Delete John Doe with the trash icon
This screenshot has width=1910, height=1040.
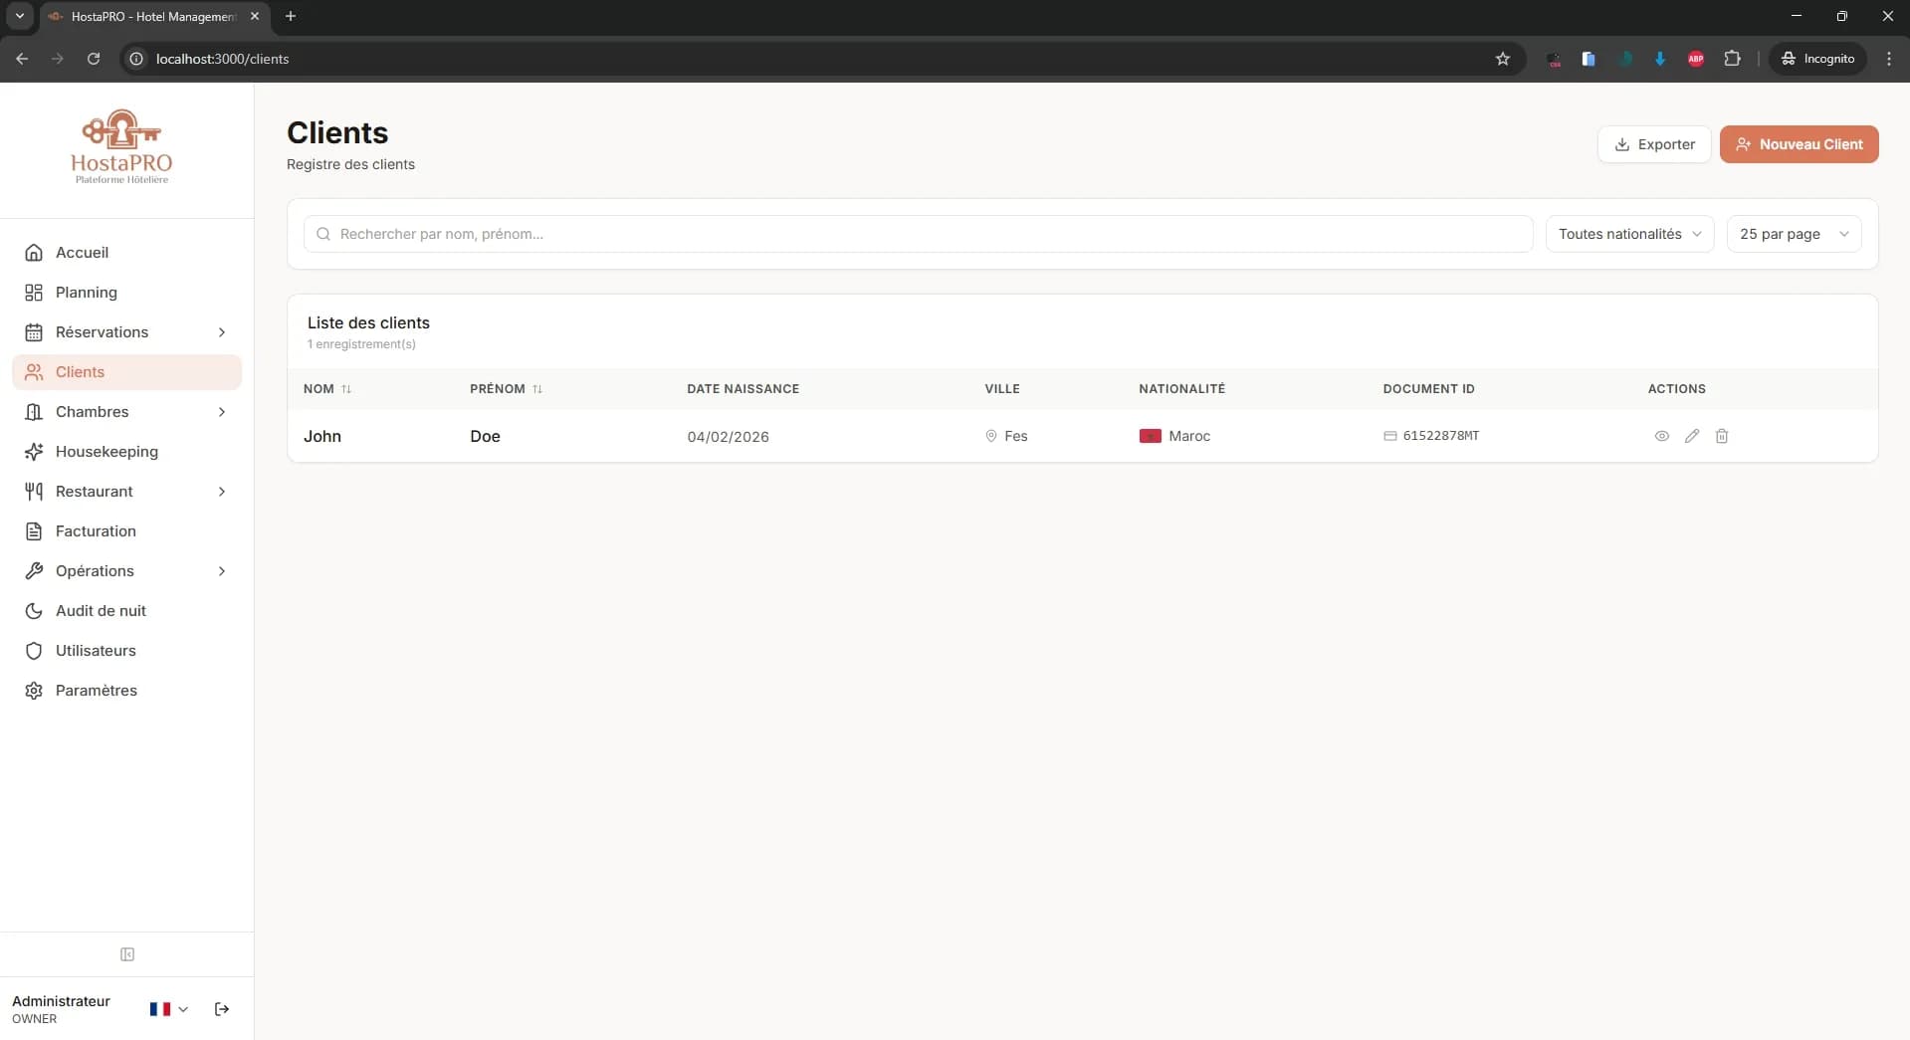click(1722, 436)
